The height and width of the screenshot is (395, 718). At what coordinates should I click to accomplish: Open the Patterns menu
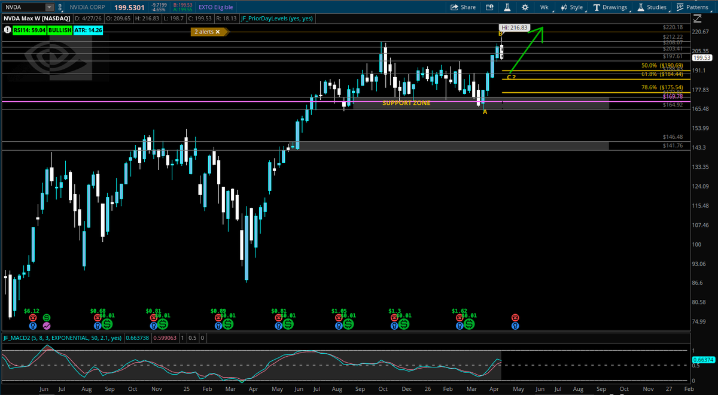[x=693, y=7]
